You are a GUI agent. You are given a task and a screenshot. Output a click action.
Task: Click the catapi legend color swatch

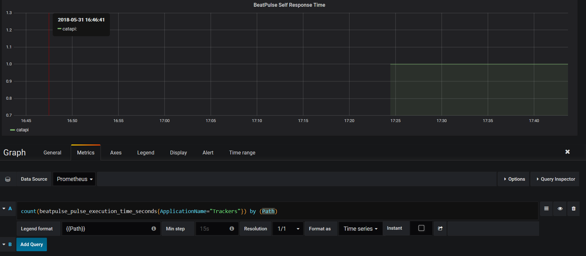click(x=13, y=130)
